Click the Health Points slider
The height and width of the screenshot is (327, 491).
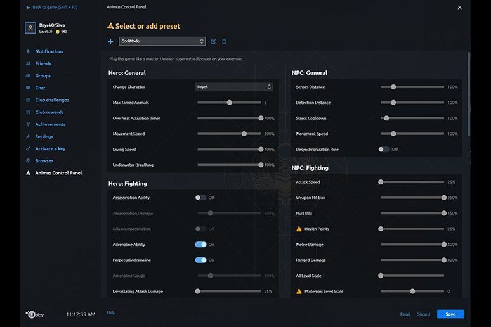412,229
